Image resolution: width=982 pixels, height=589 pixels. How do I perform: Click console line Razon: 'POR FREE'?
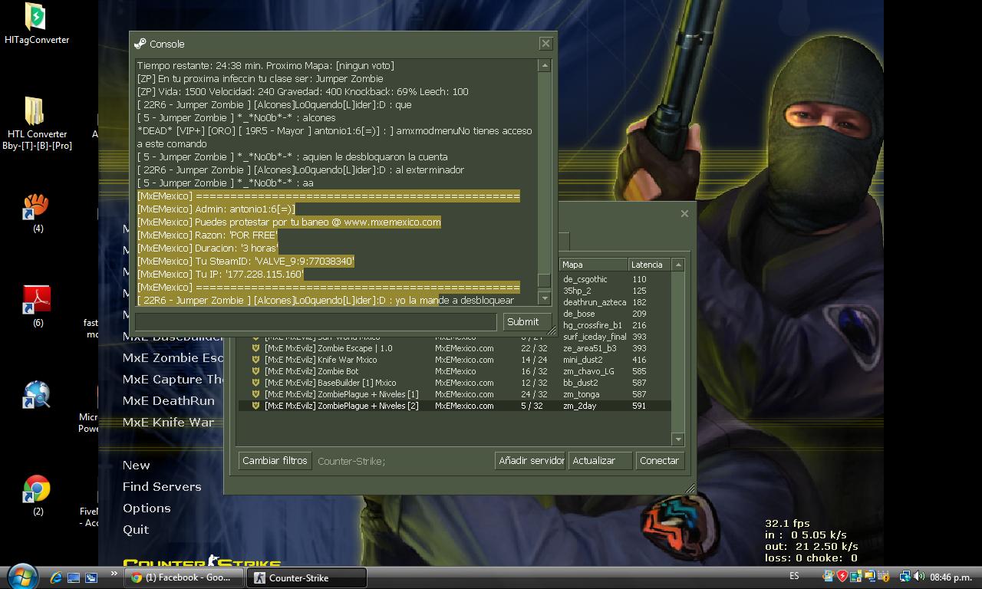207,235
